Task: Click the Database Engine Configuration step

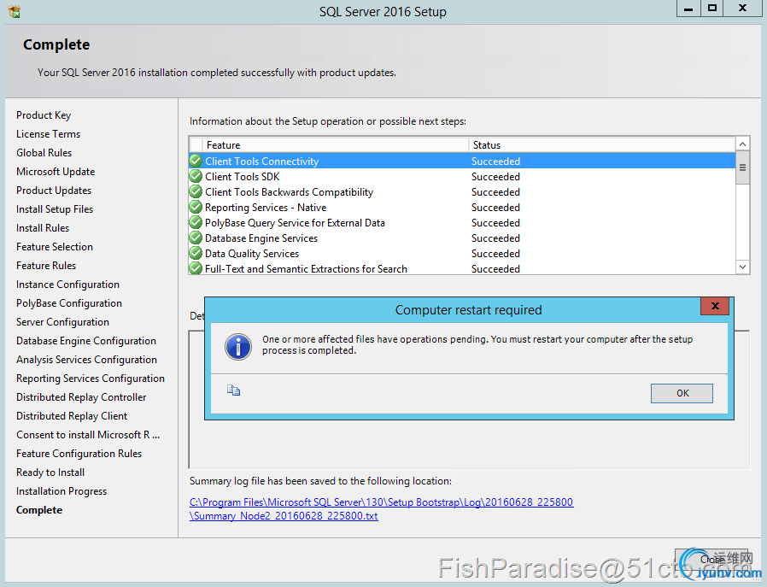Action: (86, 340)
